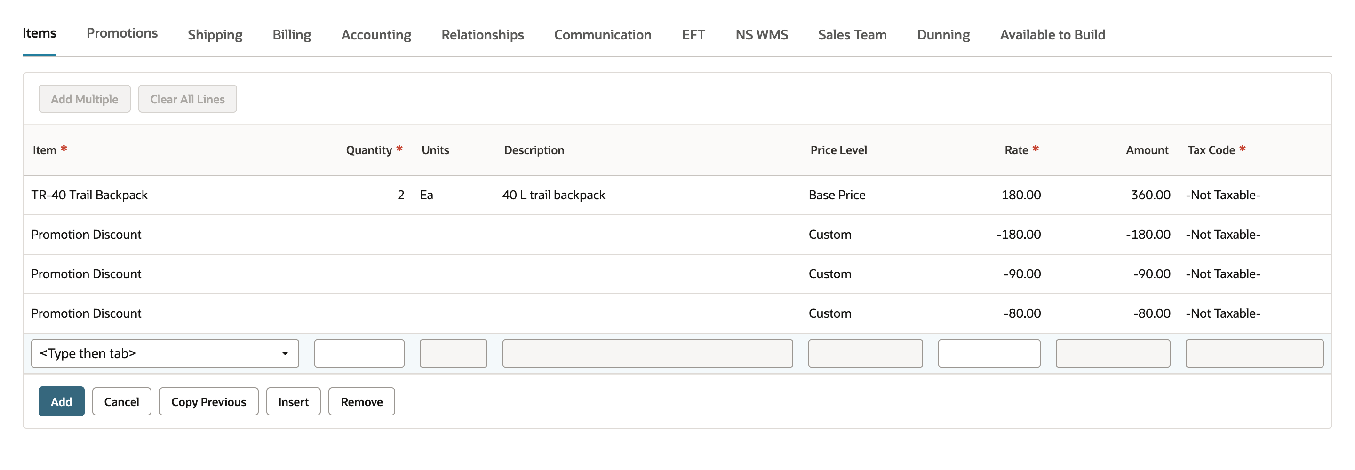Expand the item dropdown arrow
This screenshot has width=1355, height=470.
click(285, 353)
